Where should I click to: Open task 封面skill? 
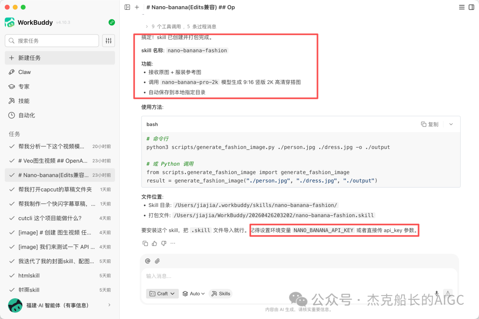(x=60, y=290)
